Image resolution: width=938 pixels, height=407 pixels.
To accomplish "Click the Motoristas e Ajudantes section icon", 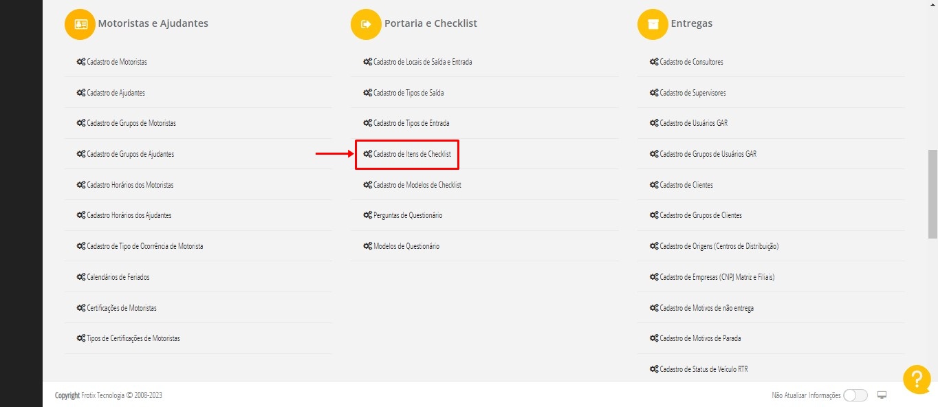I will tap(80, 24).
